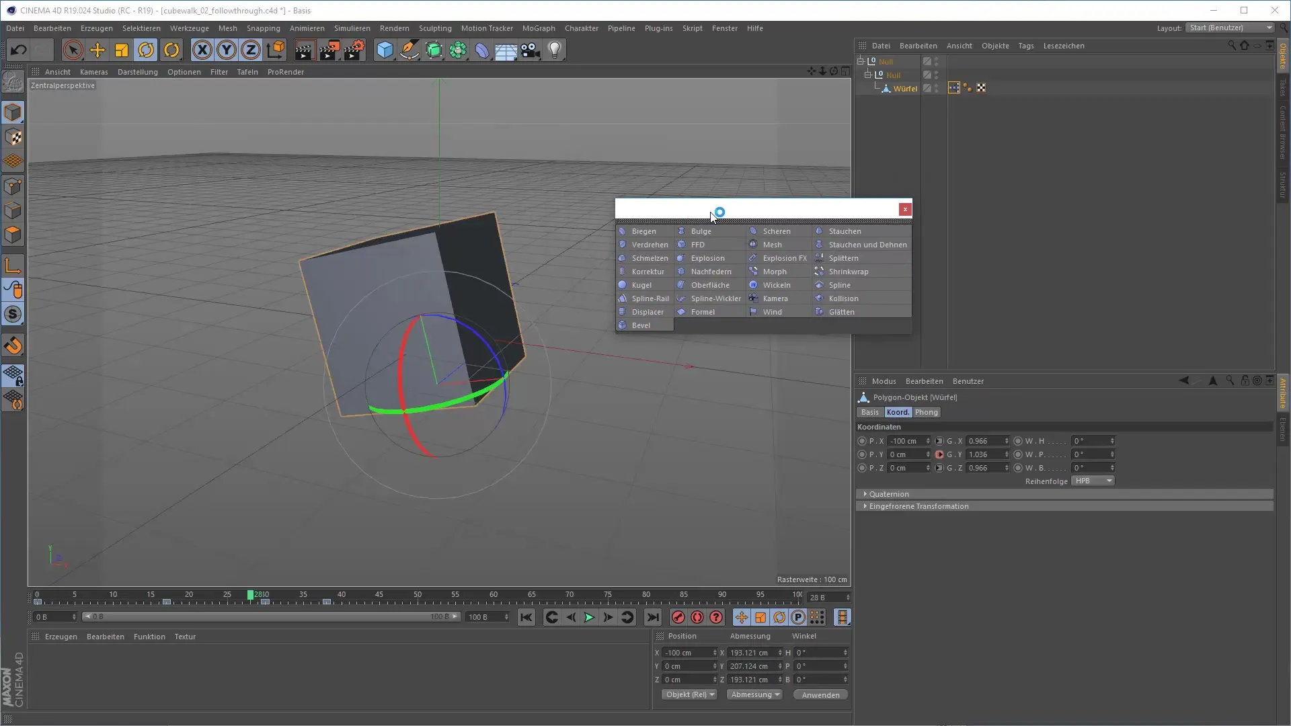This screenshot has width=1291, height=726.
Task: Select Stauchen und Dehnen deformer
Action: click(862, 245)
